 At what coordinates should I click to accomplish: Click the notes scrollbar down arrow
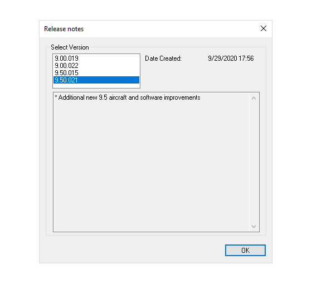[x=253, y=226]
